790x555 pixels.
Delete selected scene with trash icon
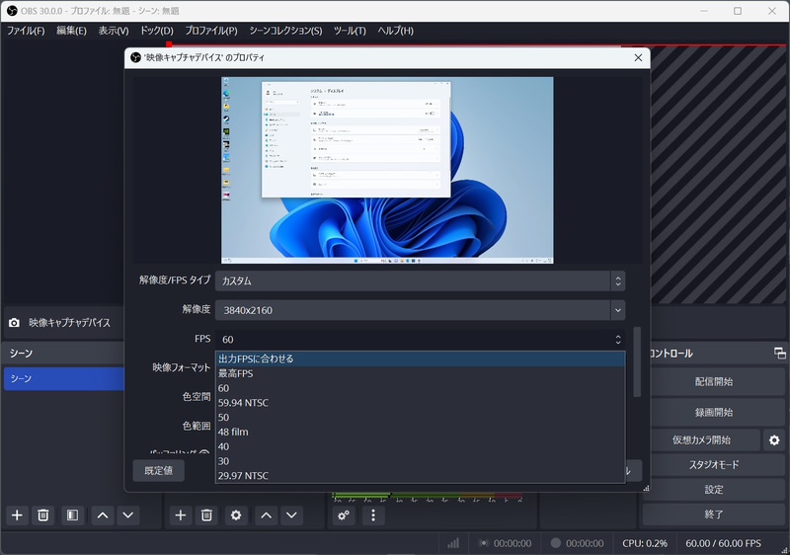43,515
